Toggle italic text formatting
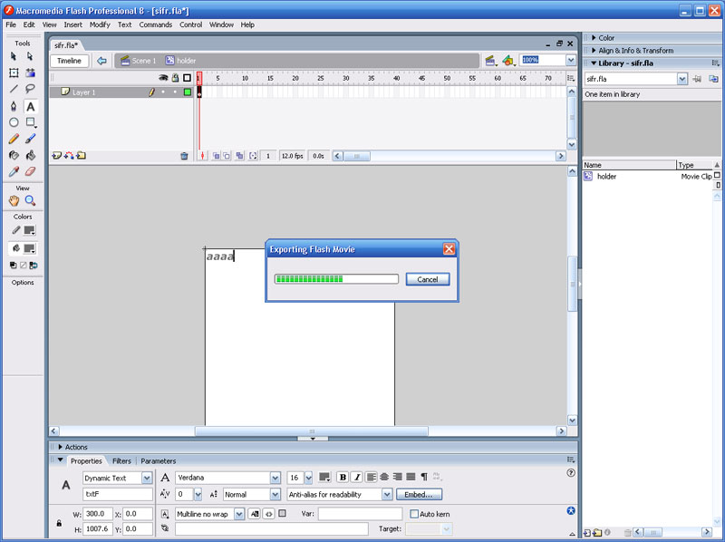725x542 pixels. tap(356, 478)
